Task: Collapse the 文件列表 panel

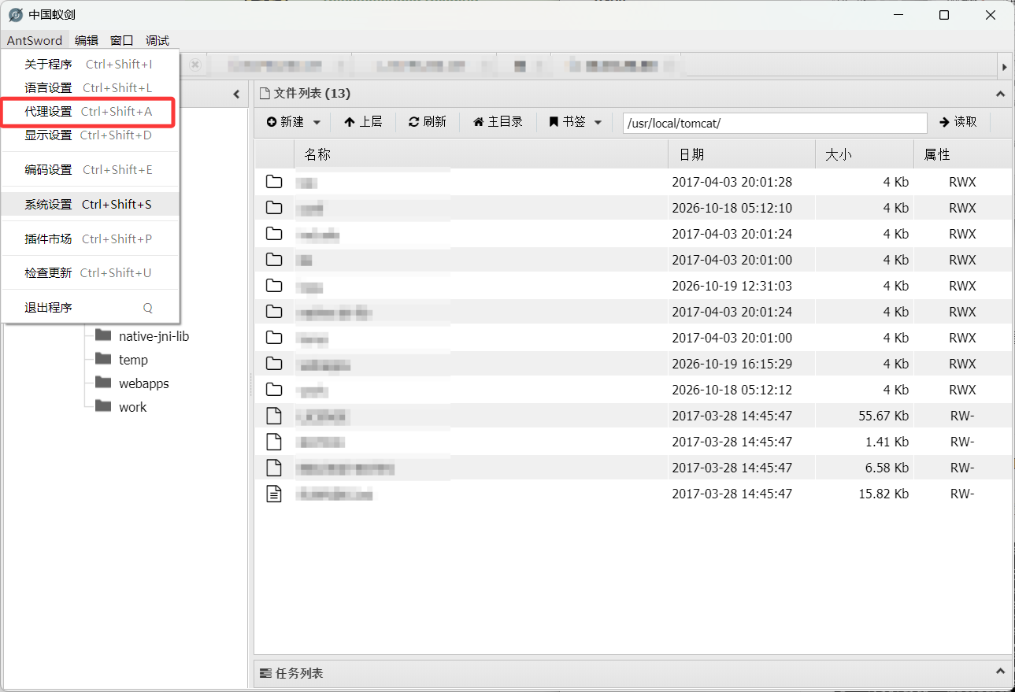Action: click(1000, 94)
